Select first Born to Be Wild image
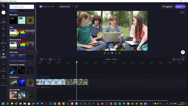The image size is (188, 106). coord(13,95)
